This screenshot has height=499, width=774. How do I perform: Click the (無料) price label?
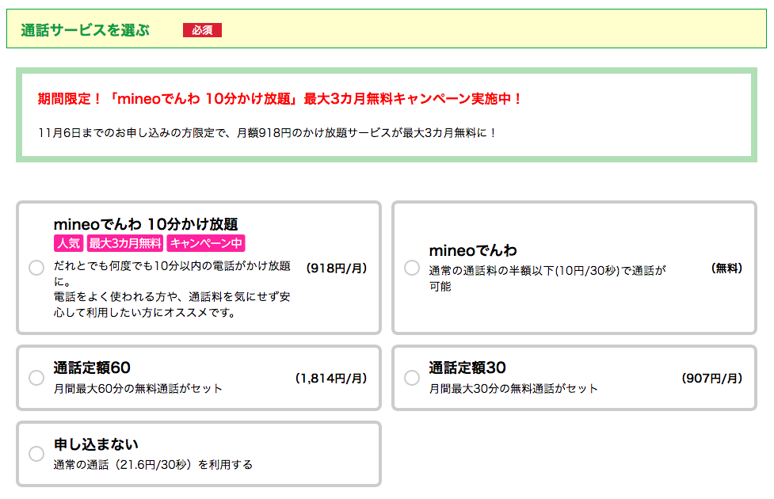[x=726, y=268]
